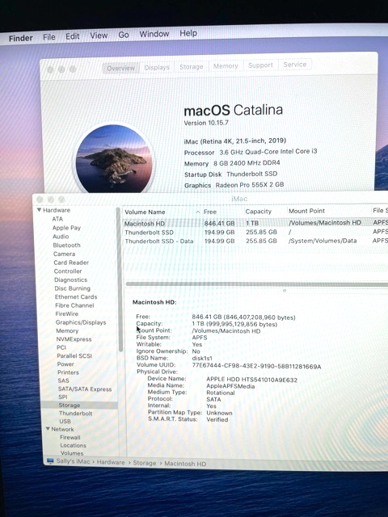Sort by the Mount Point column header

306,211
